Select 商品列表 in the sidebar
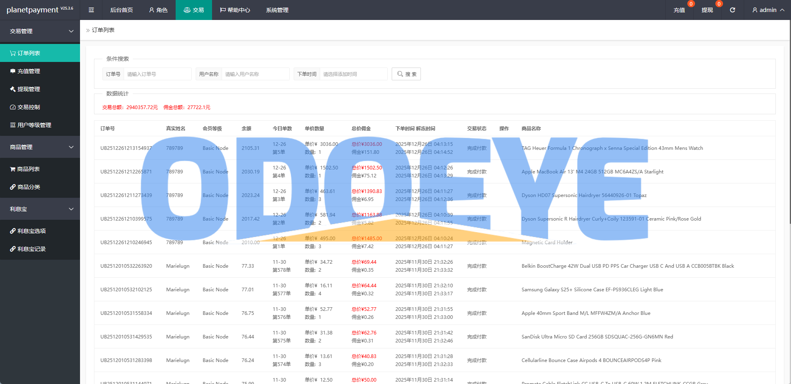The width and height of the screenshot is (791, 384). [x=28, y=169]
